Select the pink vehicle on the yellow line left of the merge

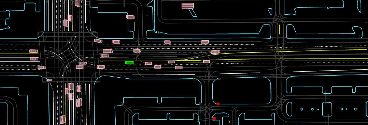pos(171,62)
